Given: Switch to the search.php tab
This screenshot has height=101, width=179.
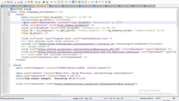Looking at the screenshot, I should (x=124, y=6).
